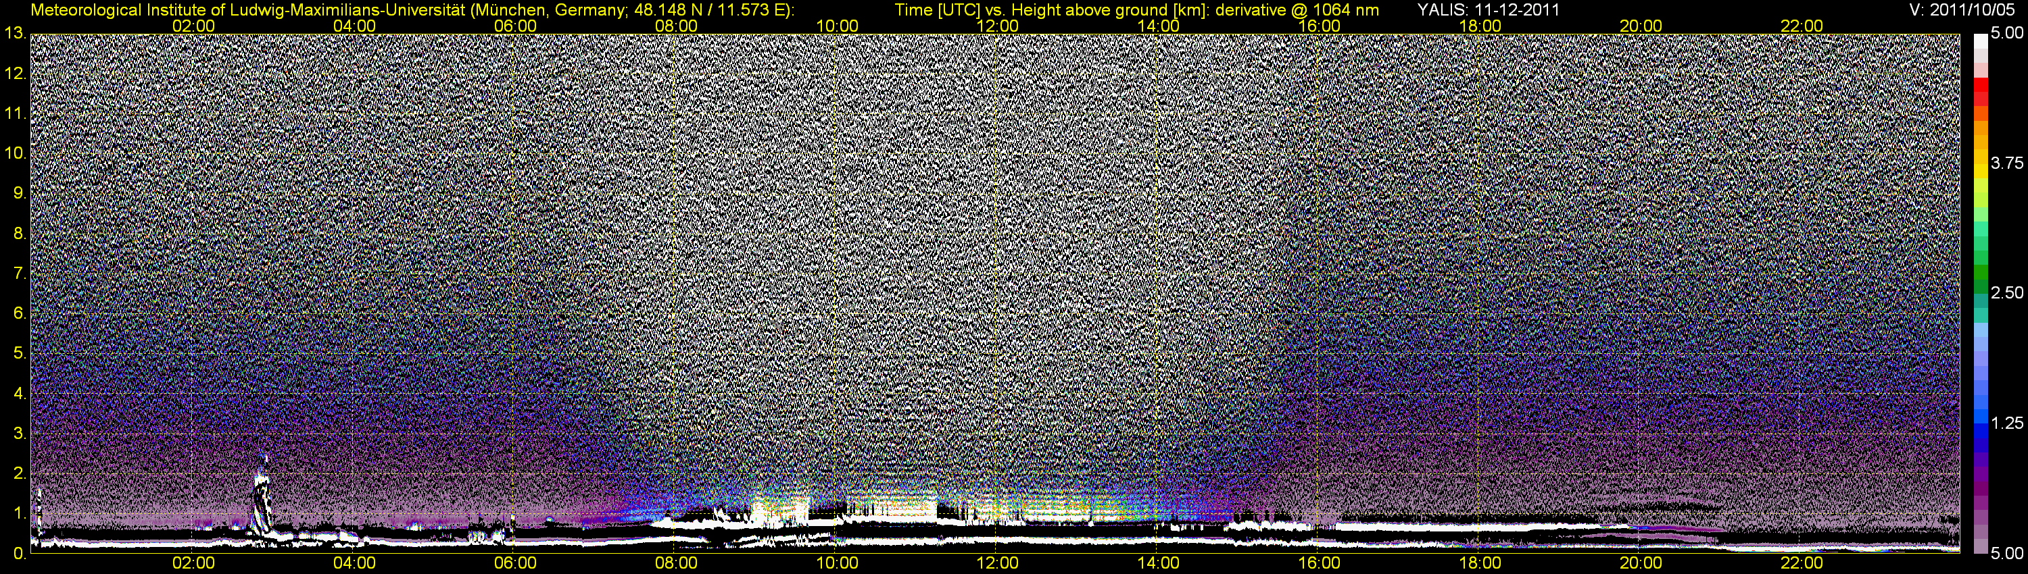Click the 22:00 label on the bottom time axis
This screenshot has width=2028, height=574.
click(1802, 564)
